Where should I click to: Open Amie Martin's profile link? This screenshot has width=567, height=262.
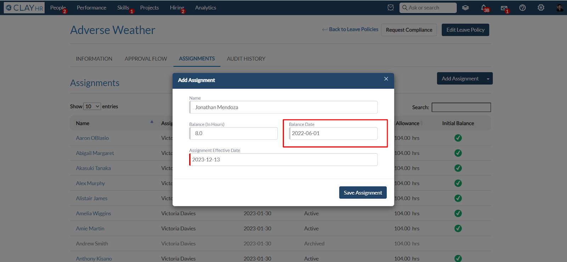[x=90, y=228]
